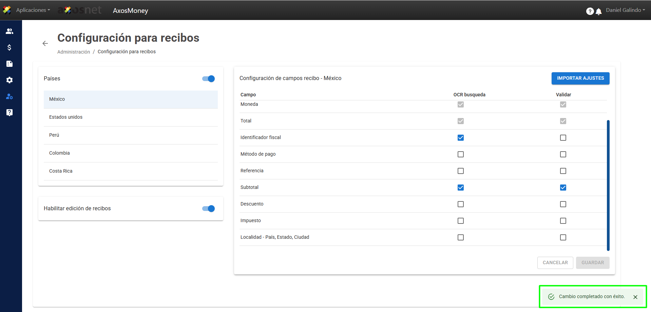Click the Cancelar button

pos(555,263)
